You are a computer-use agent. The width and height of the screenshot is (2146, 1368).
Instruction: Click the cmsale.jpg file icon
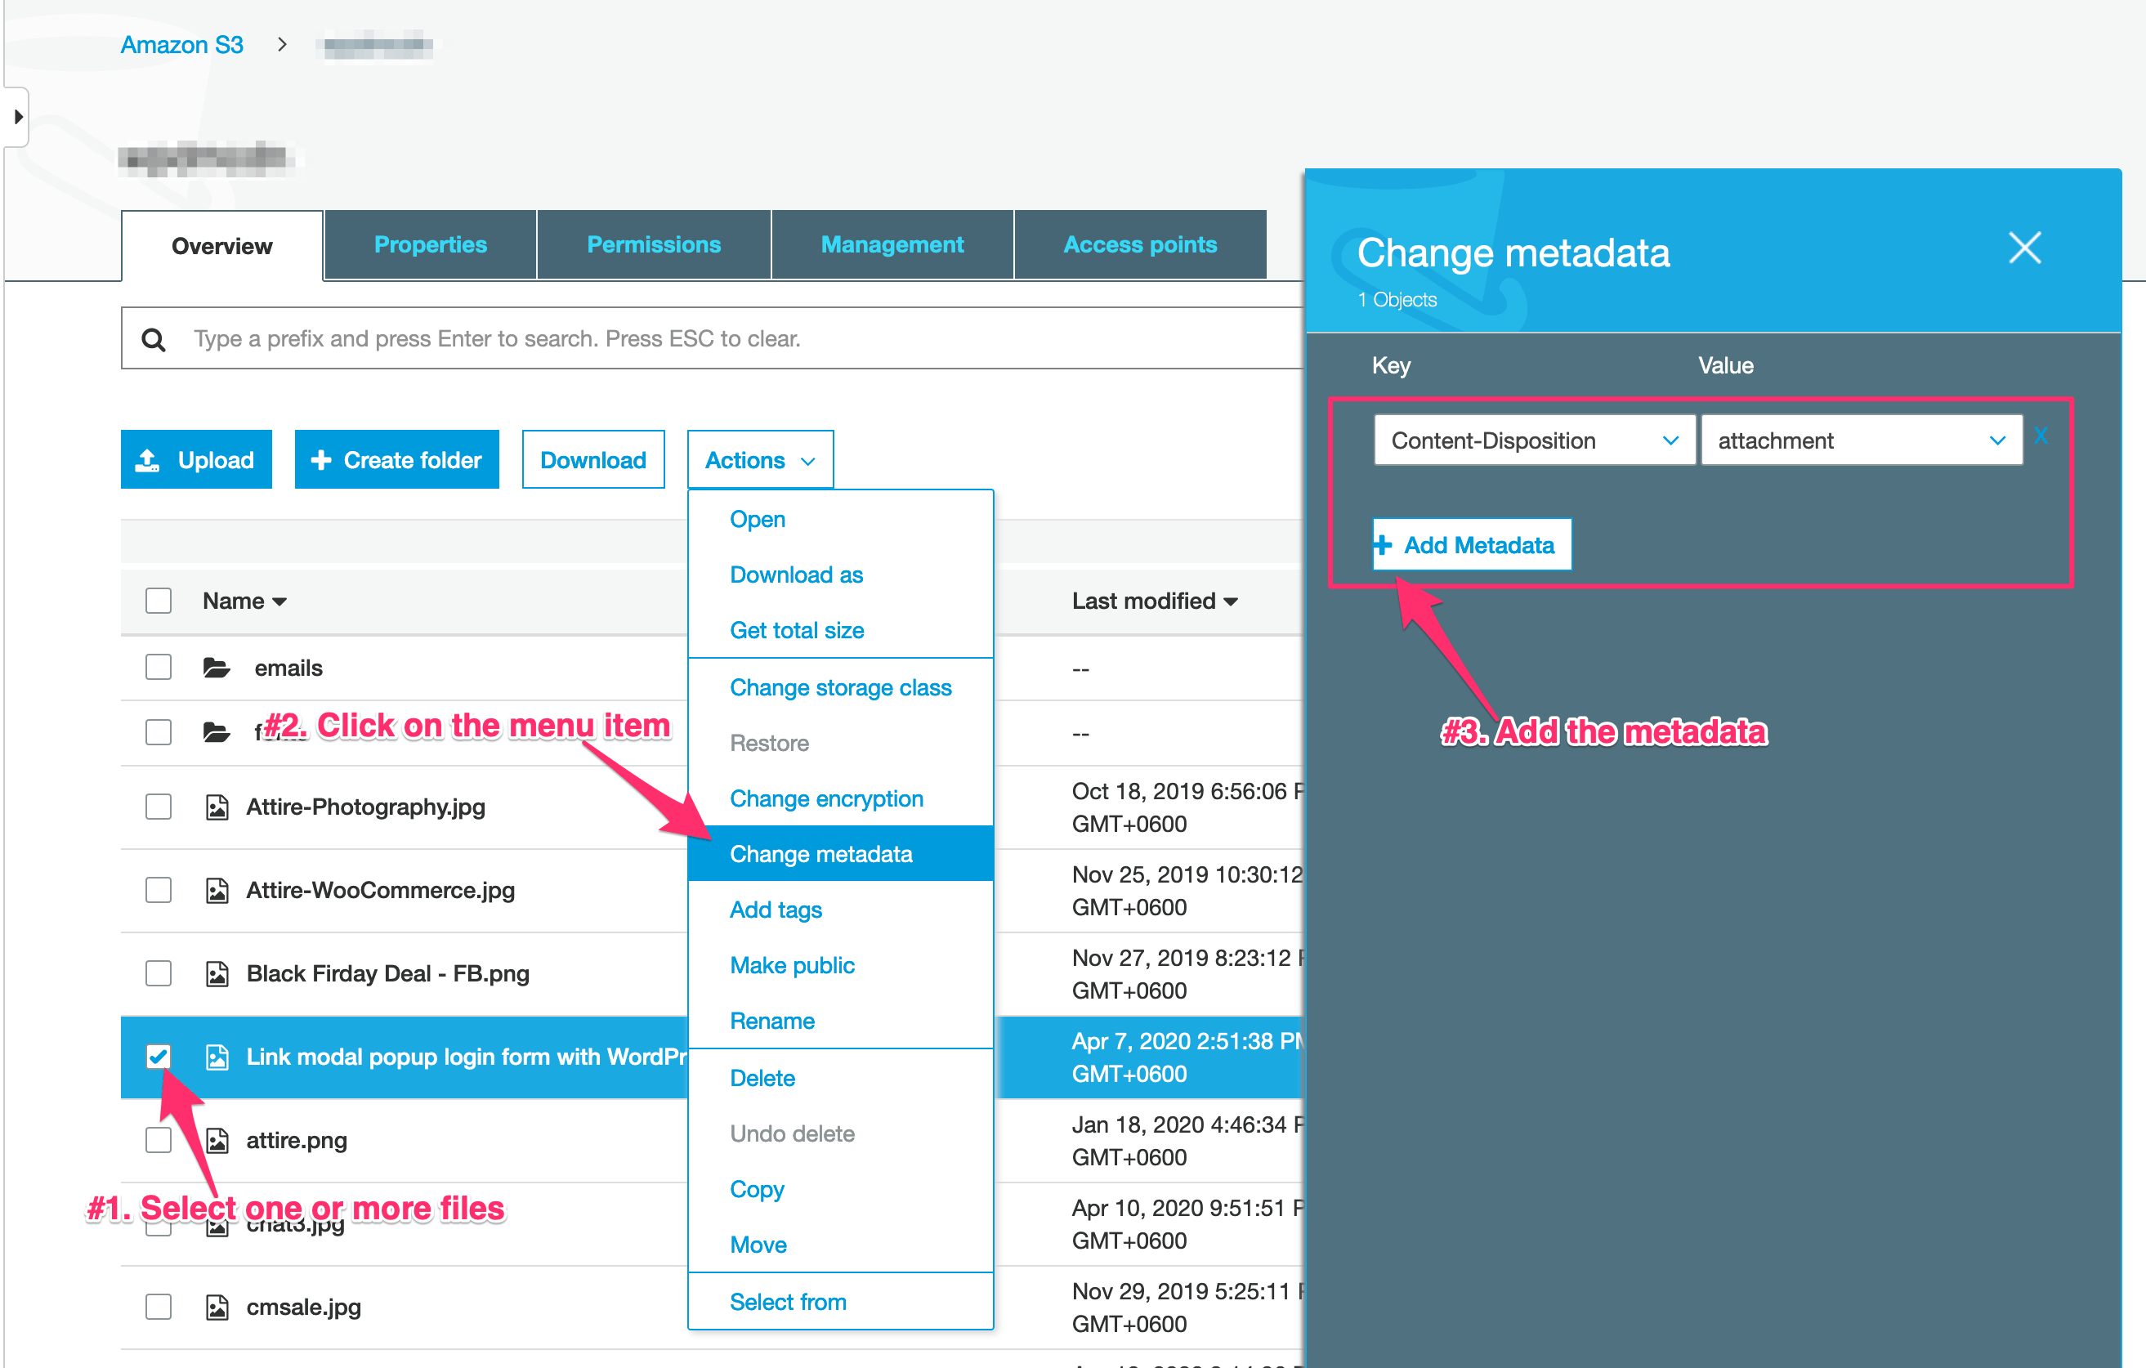217,1308
